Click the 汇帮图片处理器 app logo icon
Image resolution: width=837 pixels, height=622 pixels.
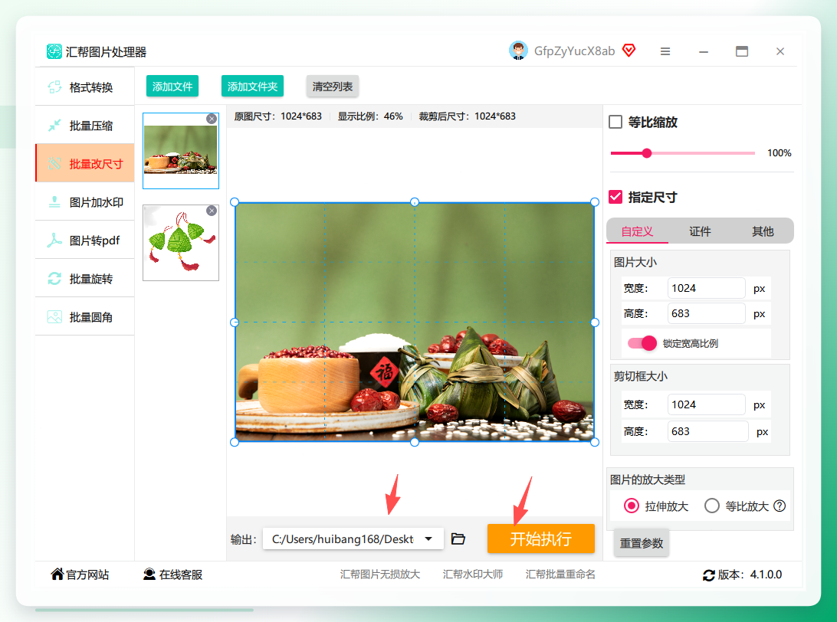pyautogui.click(x=54, y=51)
